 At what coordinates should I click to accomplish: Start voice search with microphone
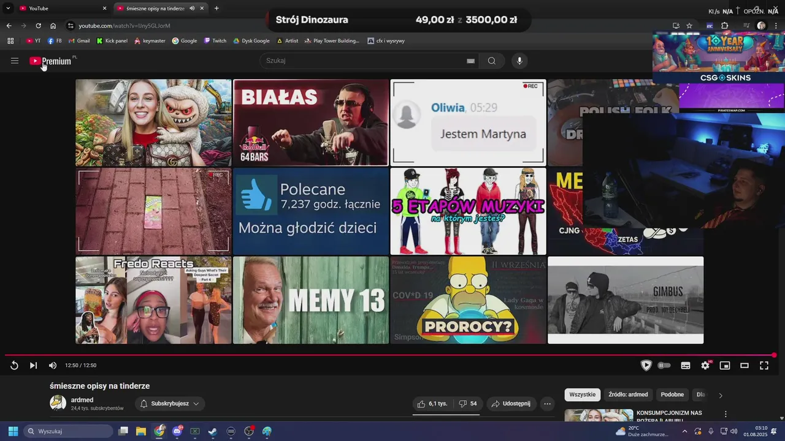pyautogui.click(x=519, y=61)
